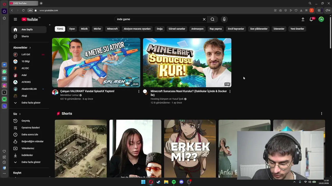Open the 'ERKEK Mİ??' short
This screenshot has width=332, height=186.
point(190,149)
